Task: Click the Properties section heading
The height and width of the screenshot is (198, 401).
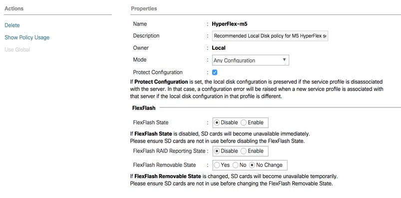Action: click(144, 8)
